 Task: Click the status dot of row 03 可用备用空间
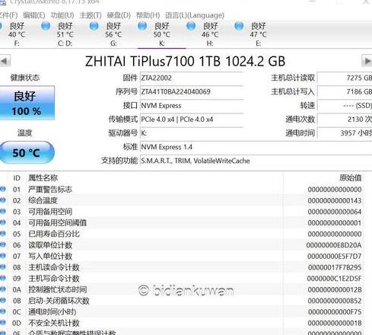coord(2,211)
